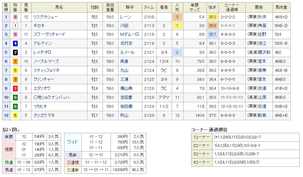This screenshot has height=177, width=303.
Task: Open horse link キセキ
Action: (x=39, y=25)
